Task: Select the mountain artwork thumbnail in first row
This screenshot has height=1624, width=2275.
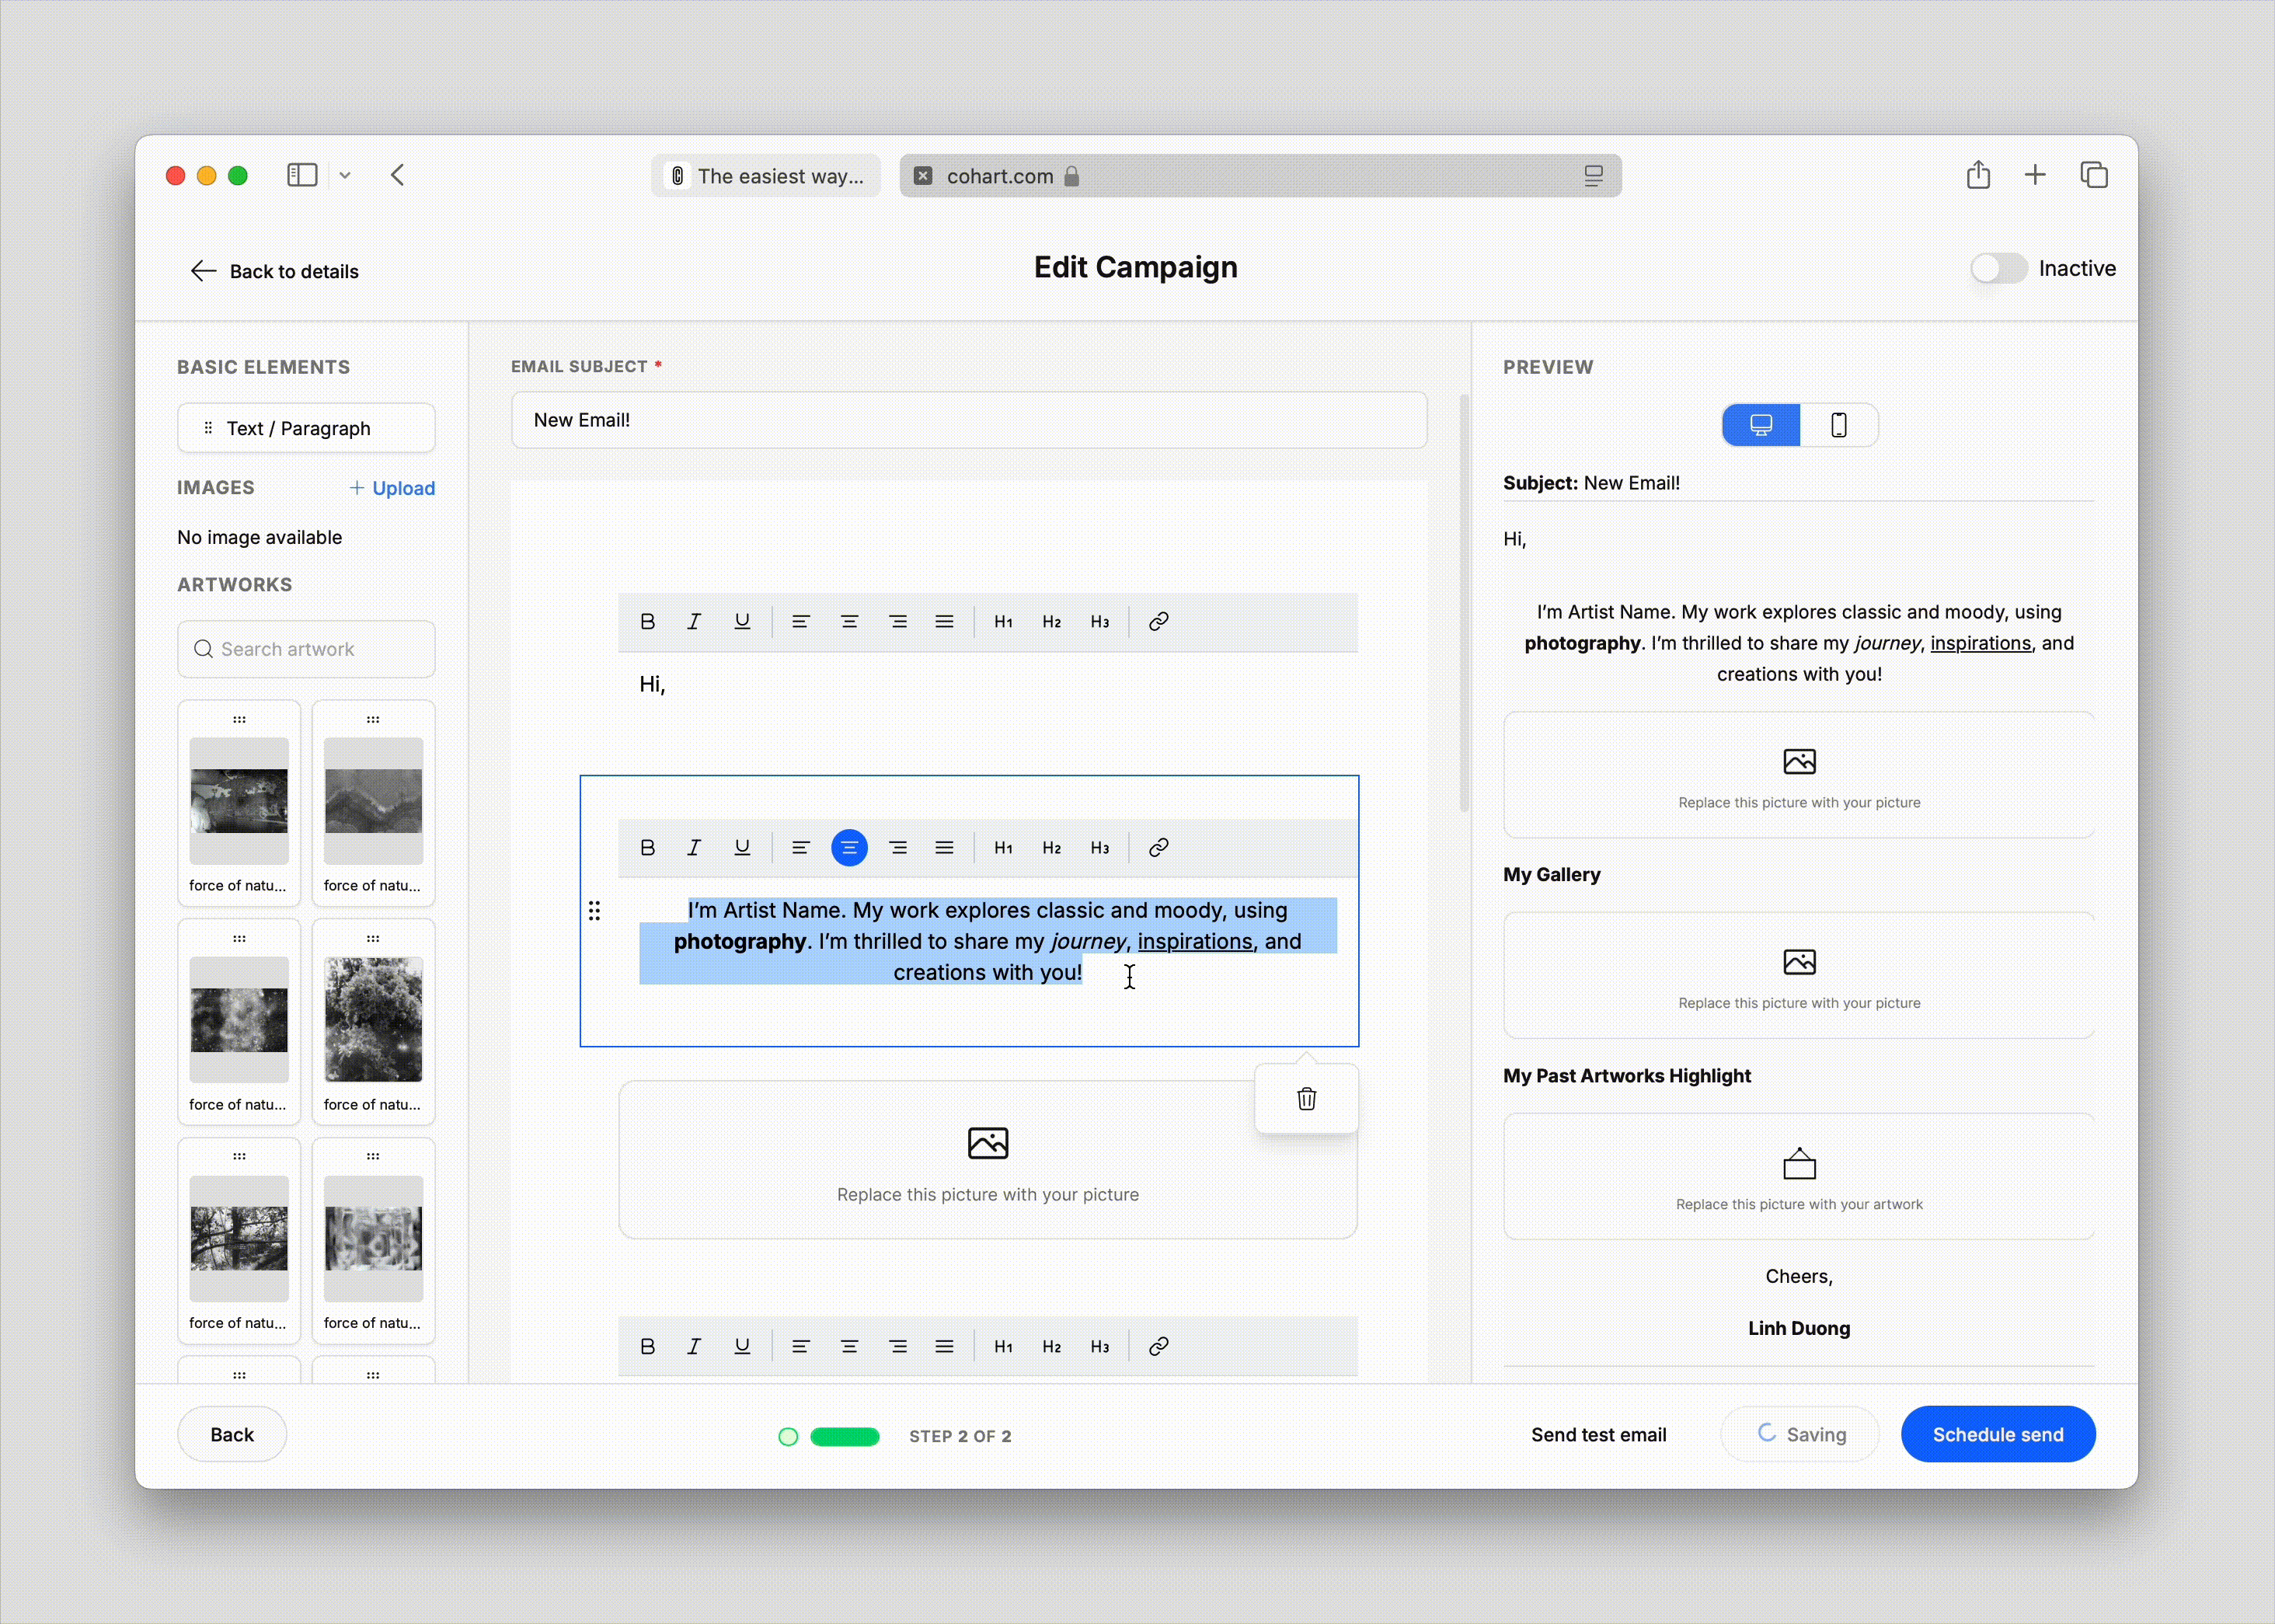Action: pos(373,802)
